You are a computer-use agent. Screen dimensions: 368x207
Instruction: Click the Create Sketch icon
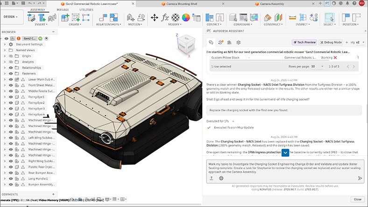click(x=76, y=18)
